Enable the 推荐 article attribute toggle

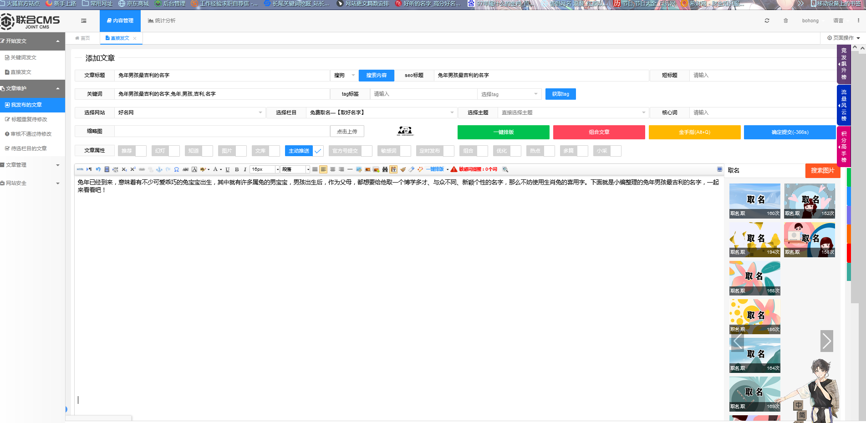(141, 151)
